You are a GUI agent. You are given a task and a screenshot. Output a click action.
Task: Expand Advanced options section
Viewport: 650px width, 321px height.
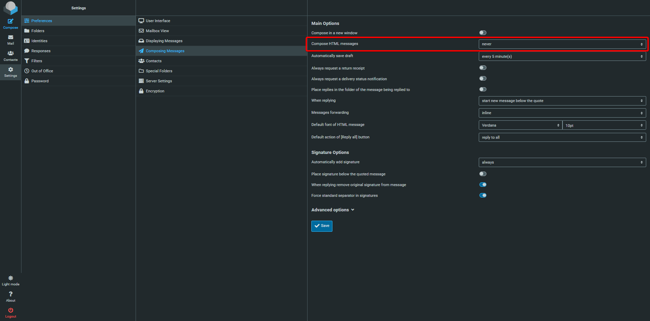click(x=332, y=210)
